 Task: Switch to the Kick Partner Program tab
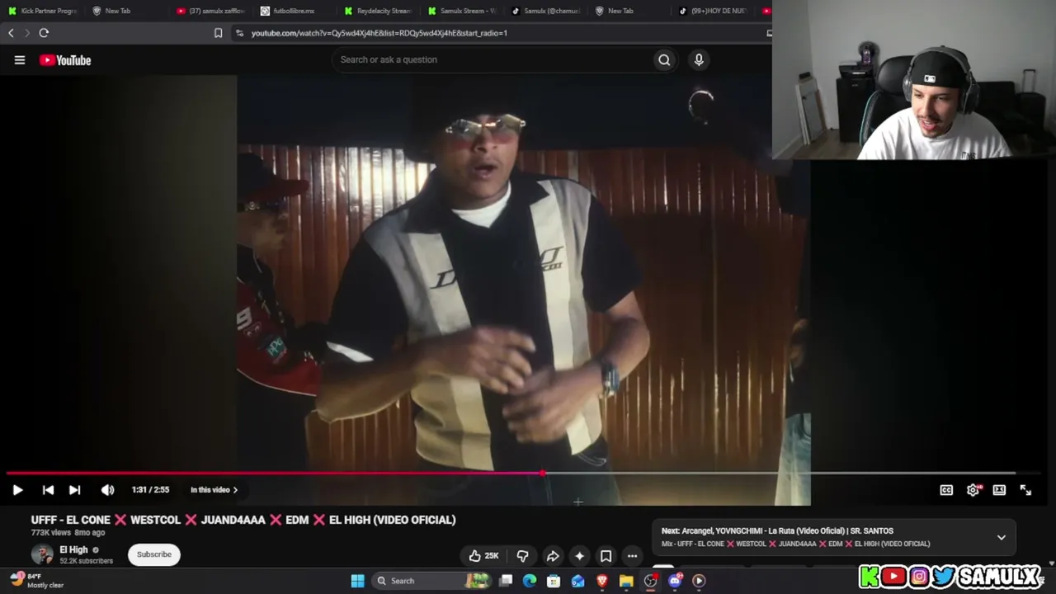[42, 11]
